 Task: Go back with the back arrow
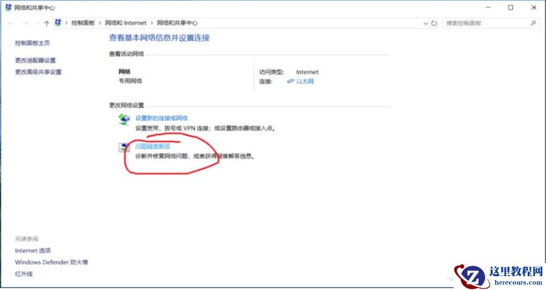click(11, 23)
